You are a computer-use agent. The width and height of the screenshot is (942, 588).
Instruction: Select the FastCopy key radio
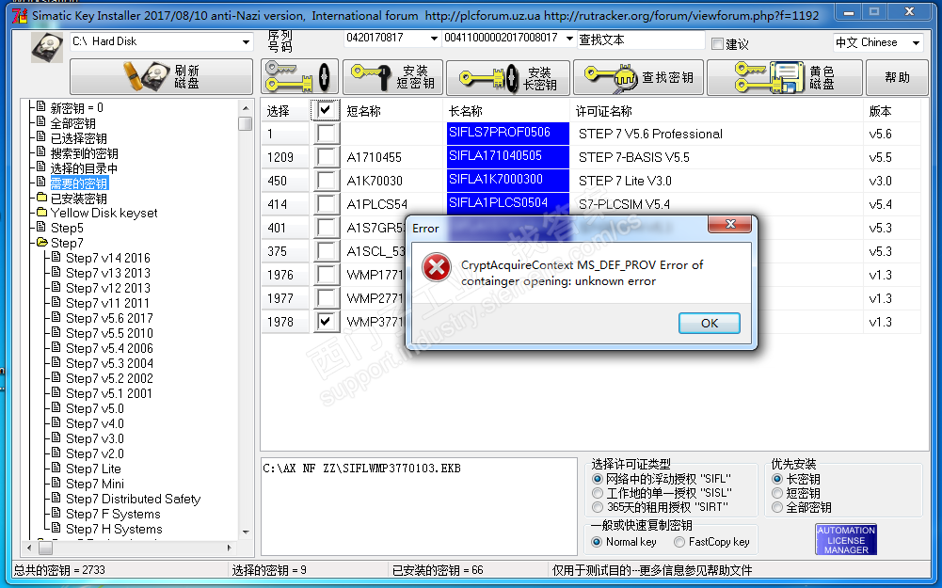coord(679,542)
